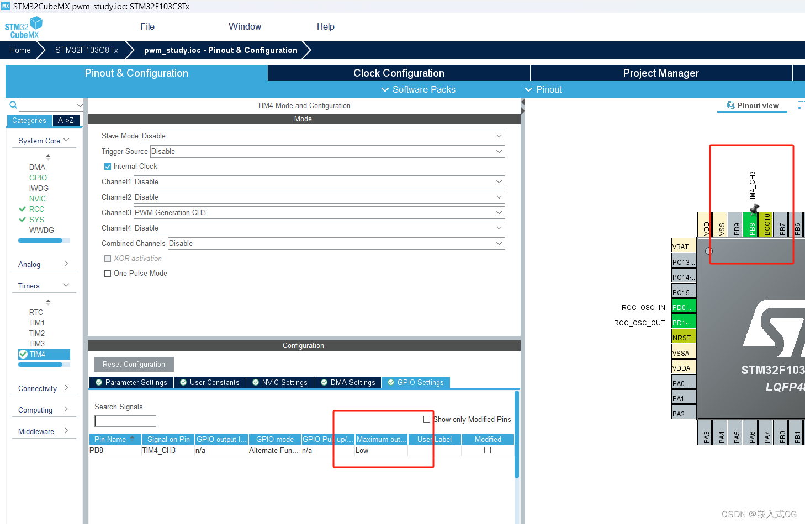Select the VBAT pin on the chip
Viewport: 805px width, 524px height.
pyautogui.click(x=684, y=247)
